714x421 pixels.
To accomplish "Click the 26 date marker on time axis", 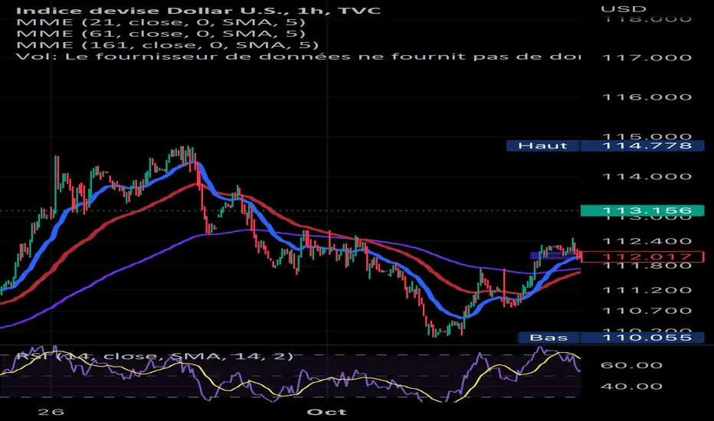I will point(51,412).
